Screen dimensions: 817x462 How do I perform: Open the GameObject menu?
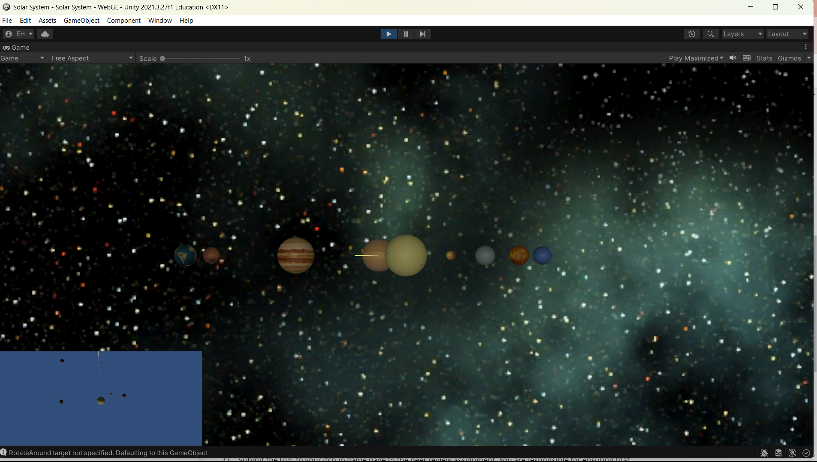(81, 20)
